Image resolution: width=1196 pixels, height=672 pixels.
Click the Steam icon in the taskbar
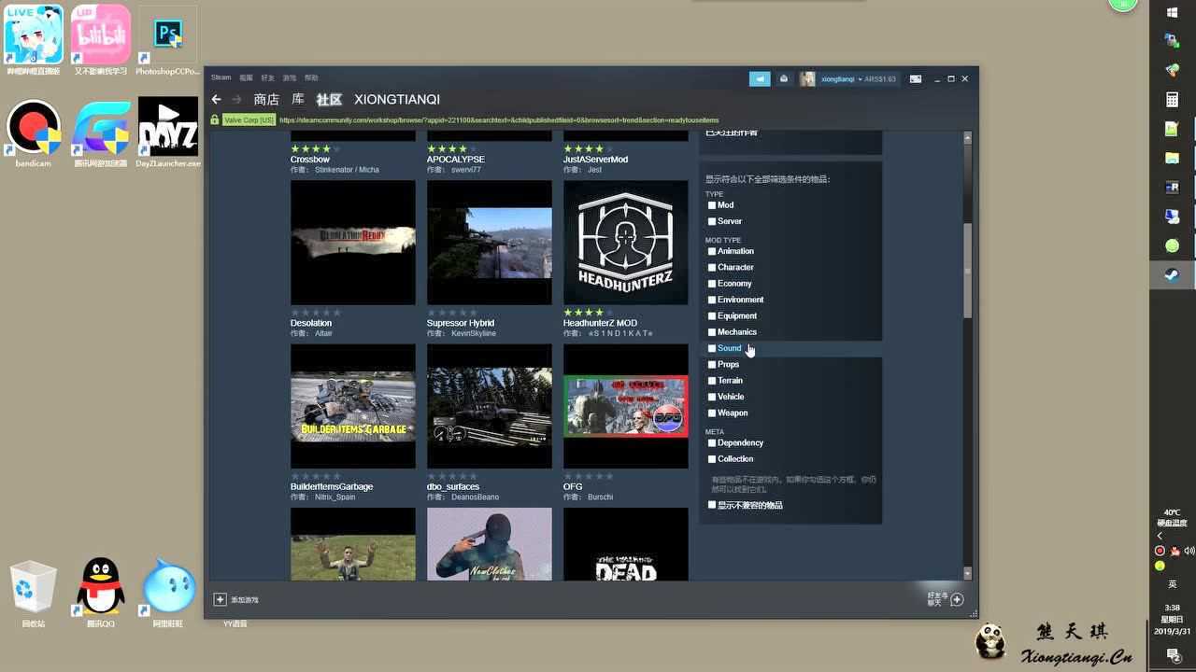[1172, 274]
